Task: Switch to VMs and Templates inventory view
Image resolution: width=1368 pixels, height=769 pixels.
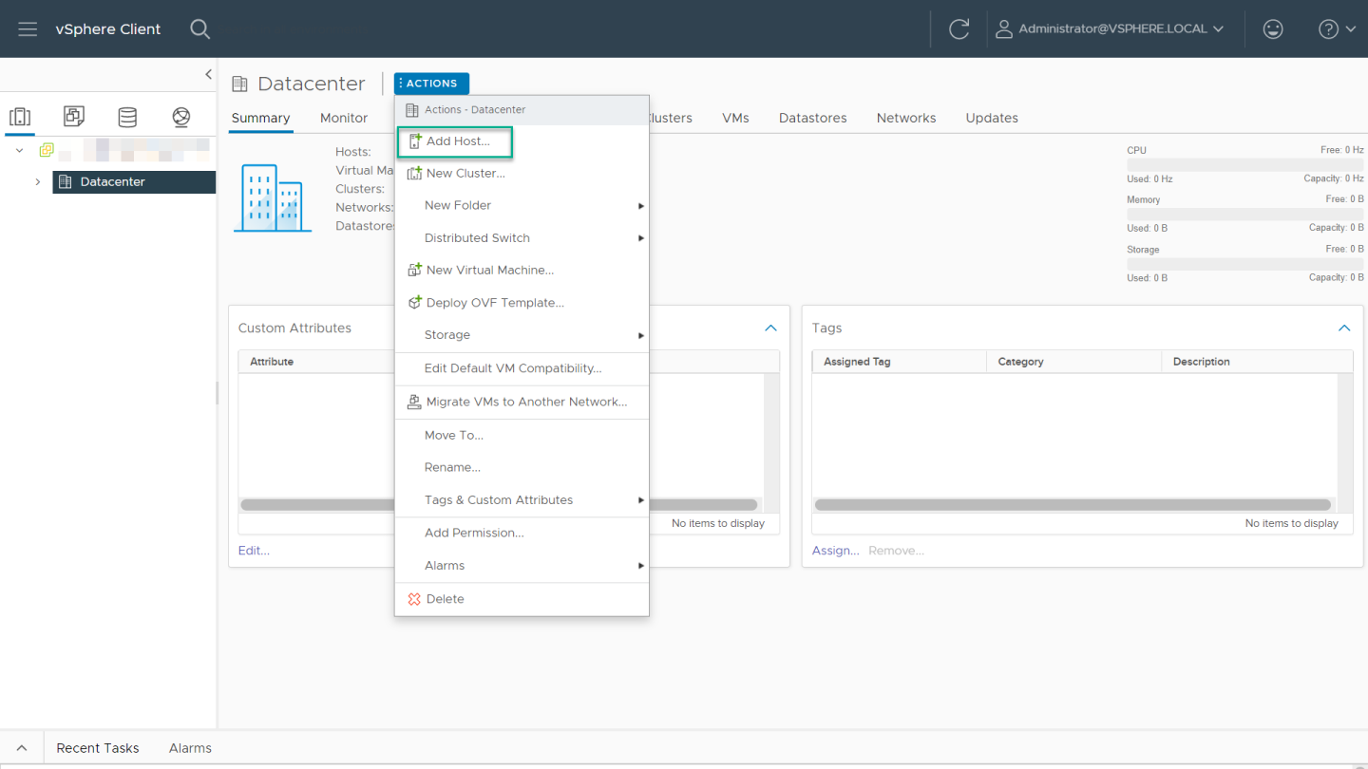Action: coord(73,117)
